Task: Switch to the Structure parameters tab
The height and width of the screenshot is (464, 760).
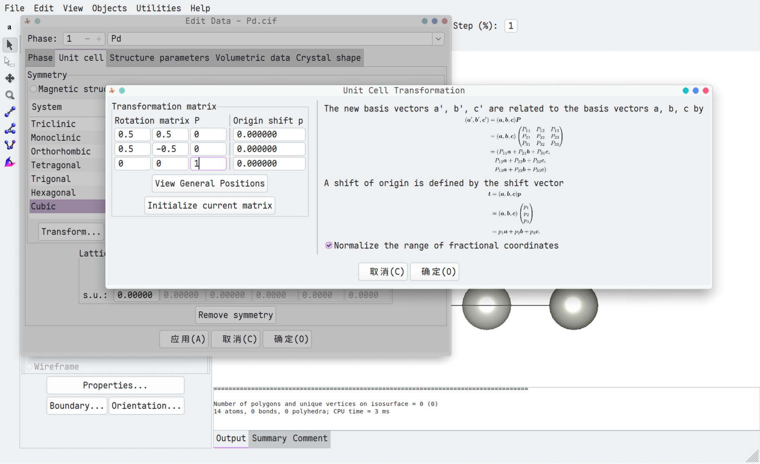Action: (x=159, y=58)
